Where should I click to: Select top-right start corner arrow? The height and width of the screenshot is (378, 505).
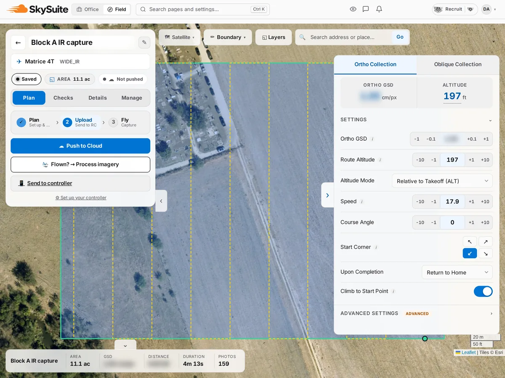tap(486, 241)
